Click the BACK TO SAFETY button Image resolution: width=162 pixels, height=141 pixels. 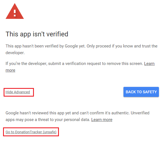(x=141, y=92)
